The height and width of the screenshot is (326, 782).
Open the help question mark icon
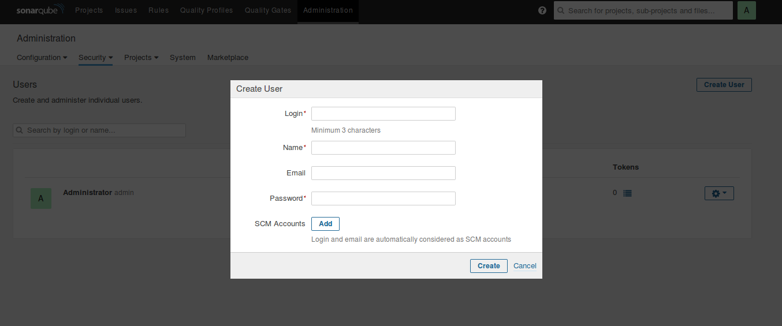coord(542,10)
